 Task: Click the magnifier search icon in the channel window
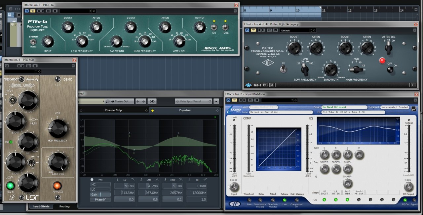pyautogui.click(x=108, y=101)
